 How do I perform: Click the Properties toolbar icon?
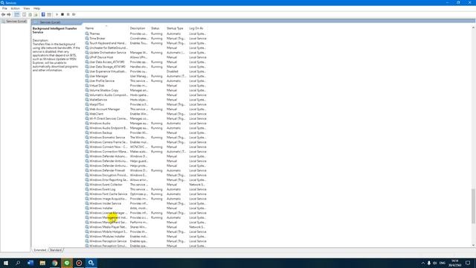point(25,15)
